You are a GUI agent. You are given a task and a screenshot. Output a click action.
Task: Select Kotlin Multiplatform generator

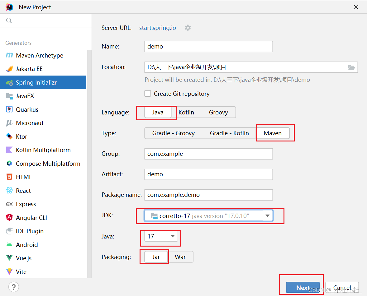(x=43, y=150)
